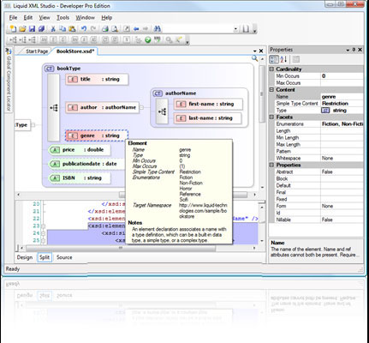The width and height of the screenshot is (369, 343).
Task: Open the Window menu
Action: point(85,18)
